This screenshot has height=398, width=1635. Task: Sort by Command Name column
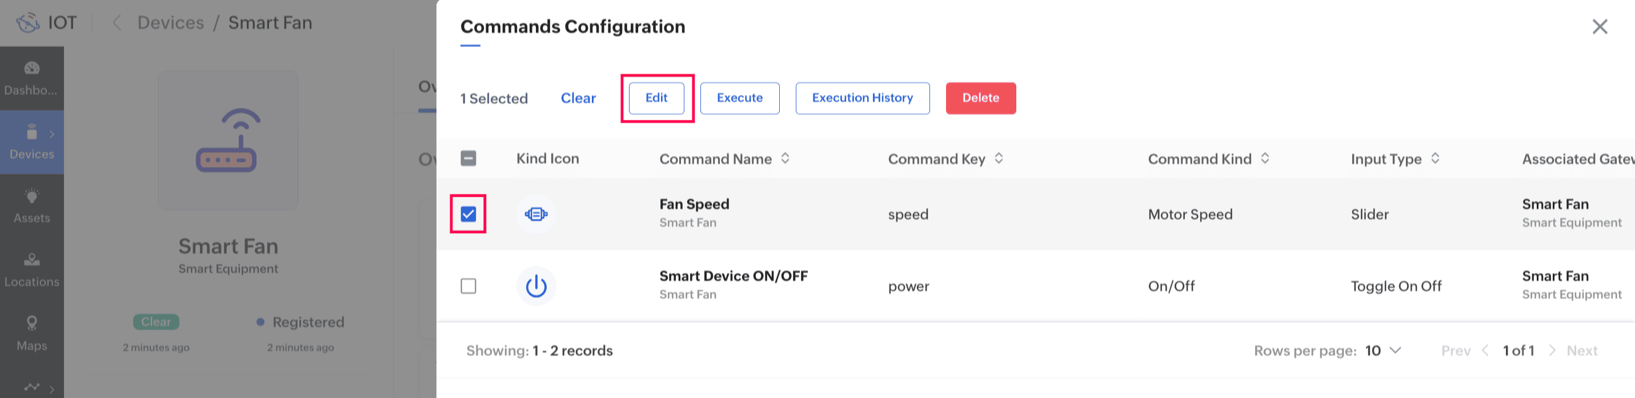(x=785, y=159)
